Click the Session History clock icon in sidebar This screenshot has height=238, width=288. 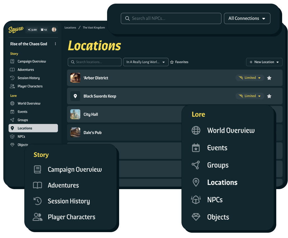point(12,78)
